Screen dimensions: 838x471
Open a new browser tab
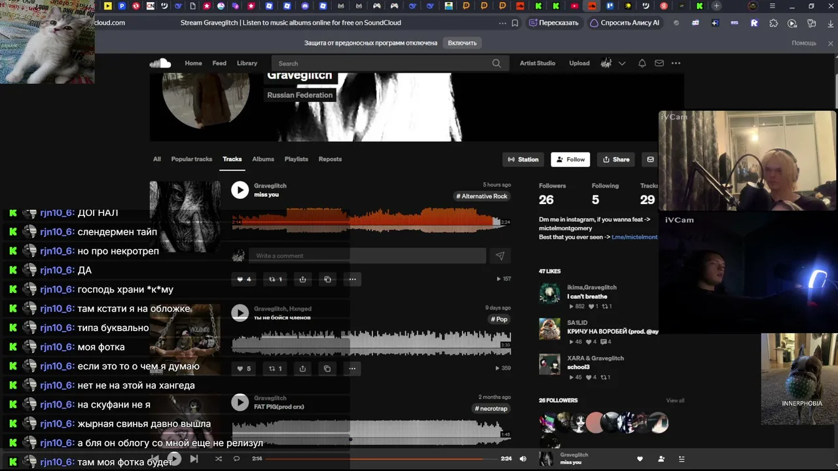pyautogui.click(x=717, y=6)
